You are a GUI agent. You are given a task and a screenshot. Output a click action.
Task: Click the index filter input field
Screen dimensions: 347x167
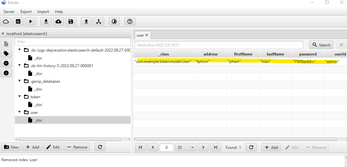click(x=73, y=42)
